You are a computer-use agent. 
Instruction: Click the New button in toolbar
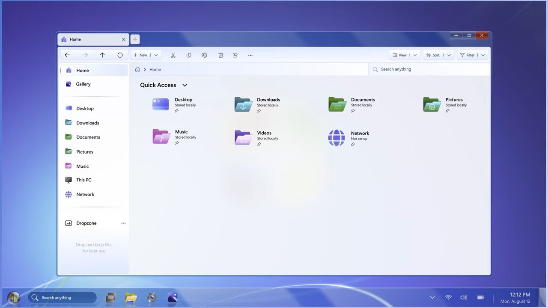point(140,55)
